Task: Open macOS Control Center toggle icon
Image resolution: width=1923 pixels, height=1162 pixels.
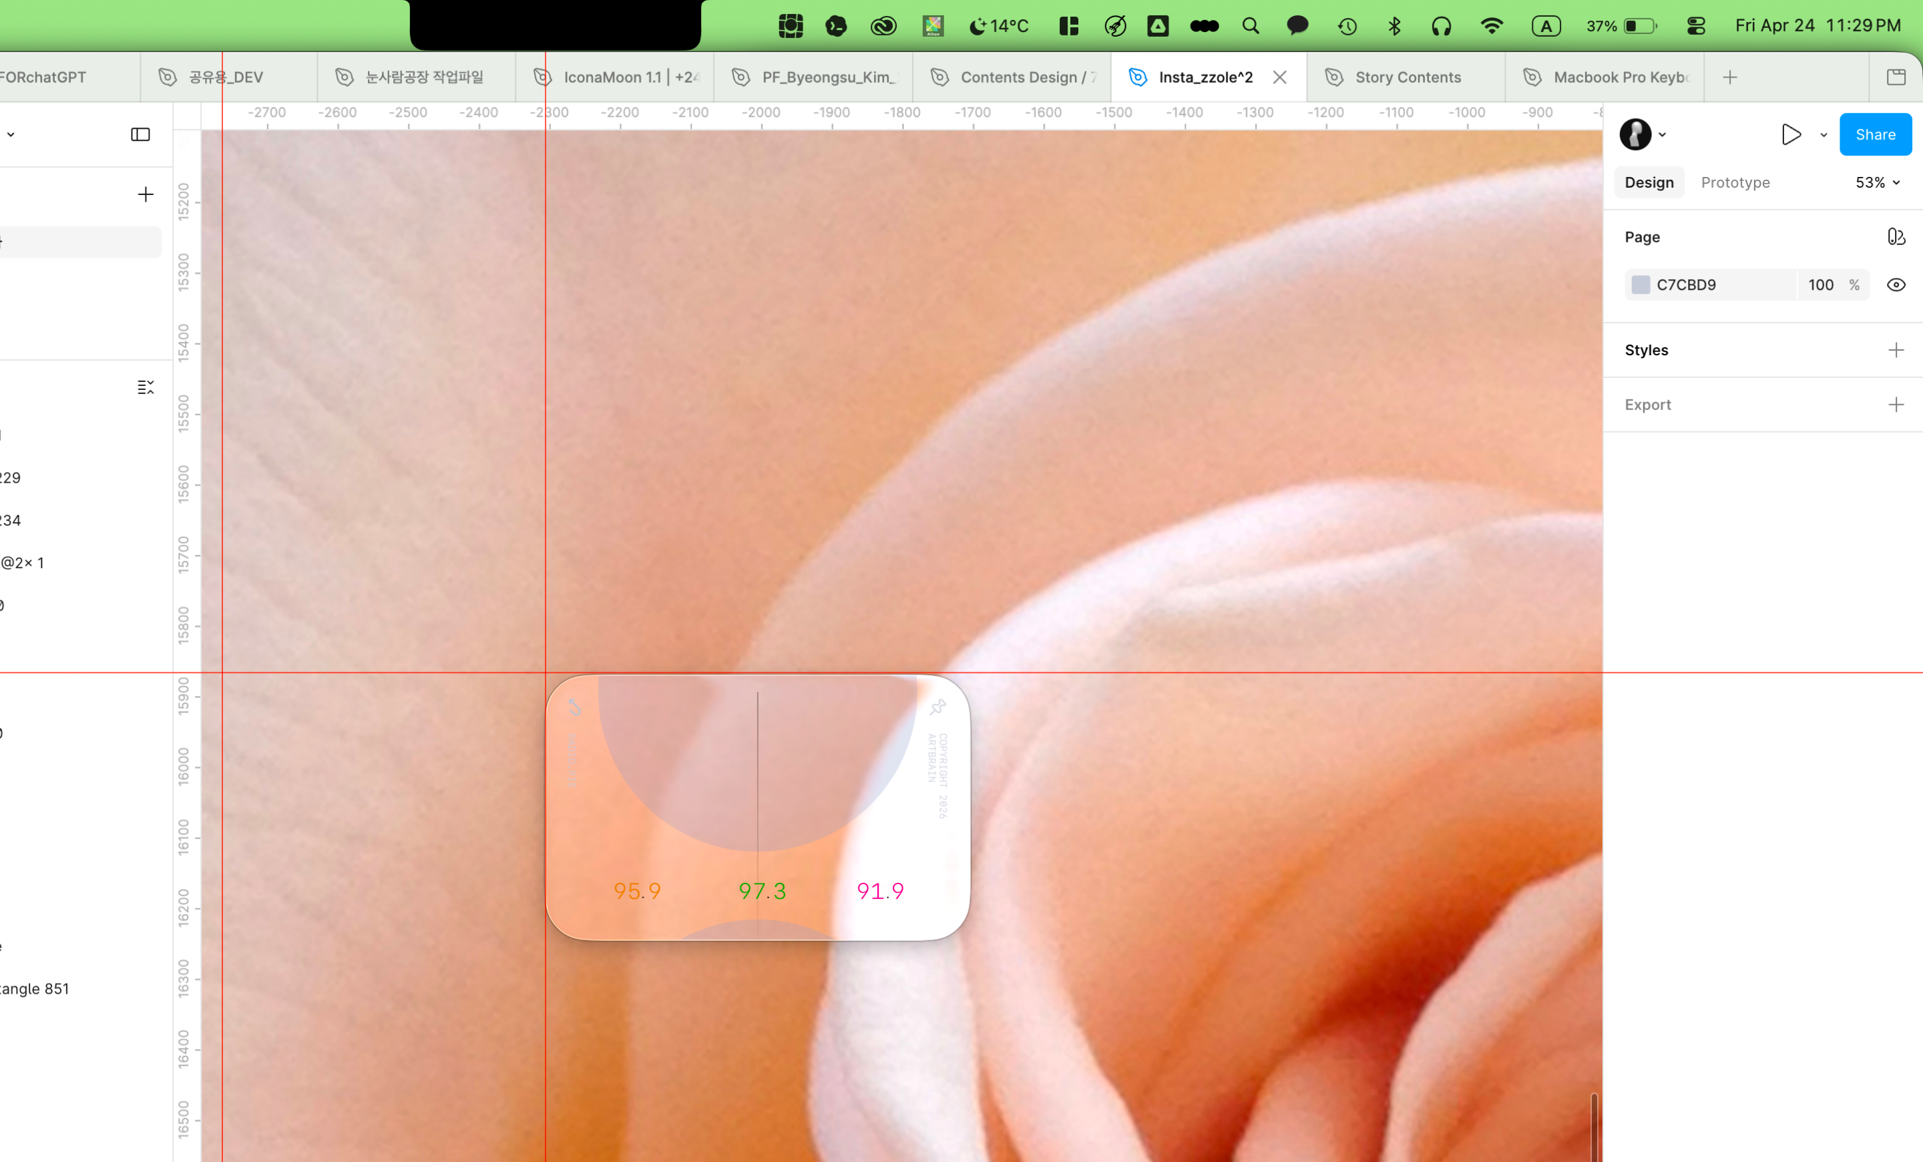Action: point(1696,26)
